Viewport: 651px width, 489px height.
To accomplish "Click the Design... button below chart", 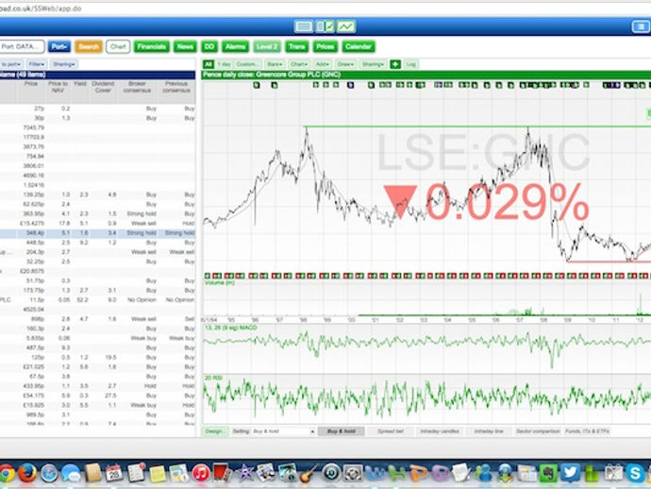I will (x=215, y=431).
